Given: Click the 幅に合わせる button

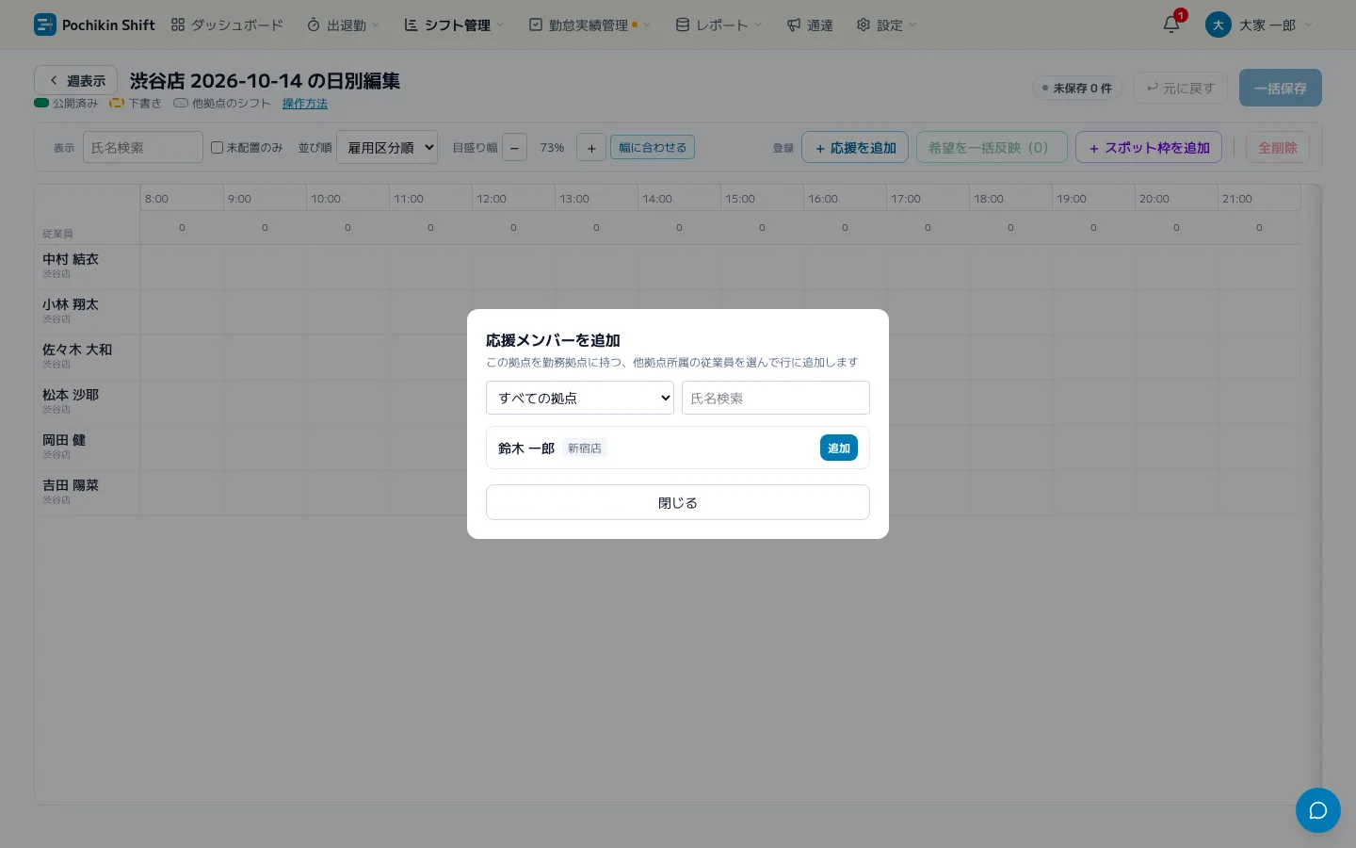Looking at the screenshot, I should point(653,147).
